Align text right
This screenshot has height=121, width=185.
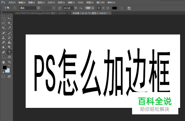click(x=108, y=8)
